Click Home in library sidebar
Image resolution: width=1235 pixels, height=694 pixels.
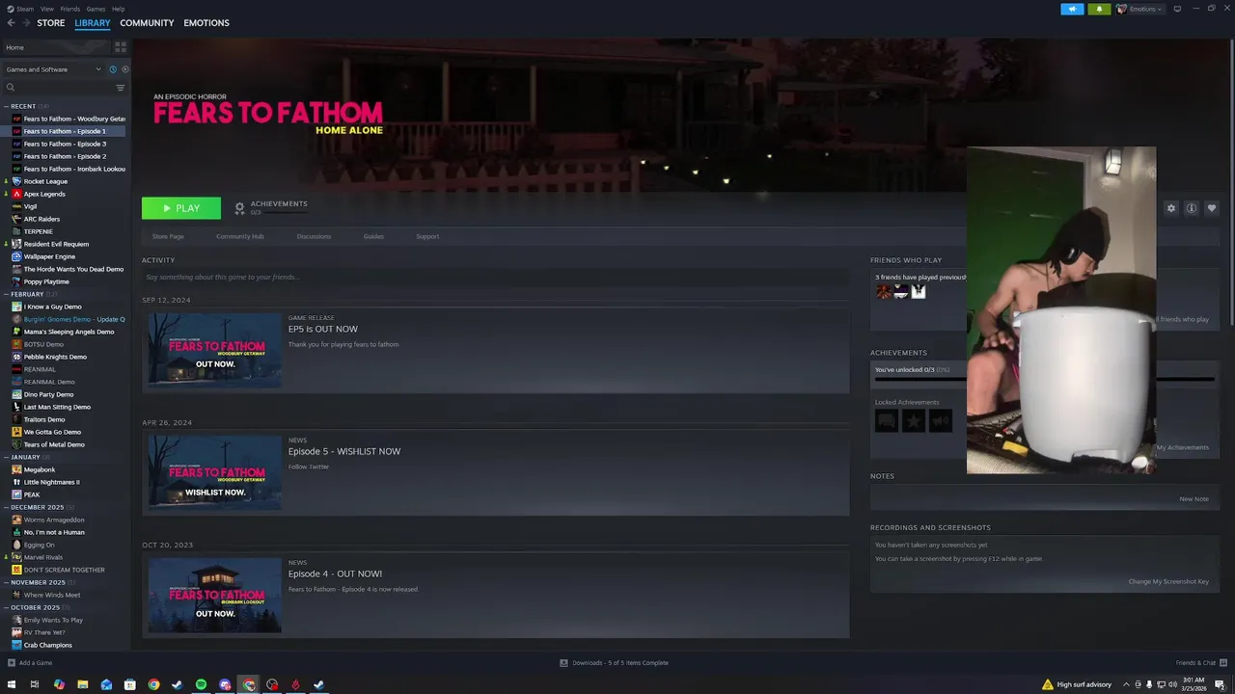(x=56, y=46)
